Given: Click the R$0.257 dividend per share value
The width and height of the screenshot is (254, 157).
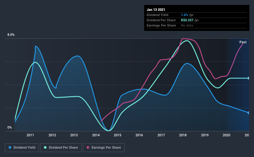Looking at the screenshot, I should 187,20.
